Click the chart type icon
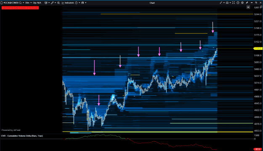The image size is (263, 151). click(x=46, y=3)
